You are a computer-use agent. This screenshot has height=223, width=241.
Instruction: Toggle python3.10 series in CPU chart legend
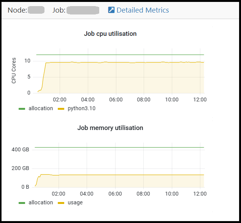coord(81,109)
